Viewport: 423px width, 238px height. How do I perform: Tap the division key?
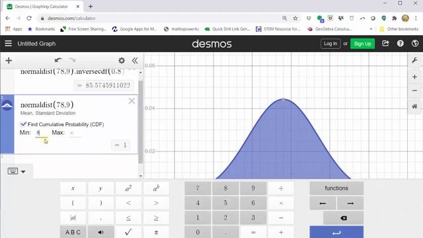pos(281,188)
